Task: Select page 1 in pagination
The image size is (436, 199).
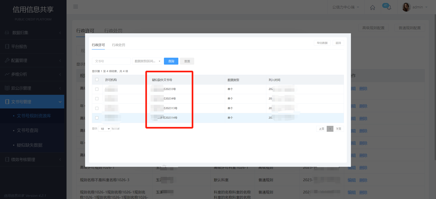Action: click(x=330, y=129)
